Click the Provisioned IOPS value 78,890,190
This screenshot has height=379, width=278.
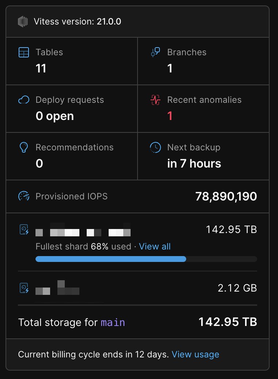(226, 196)
